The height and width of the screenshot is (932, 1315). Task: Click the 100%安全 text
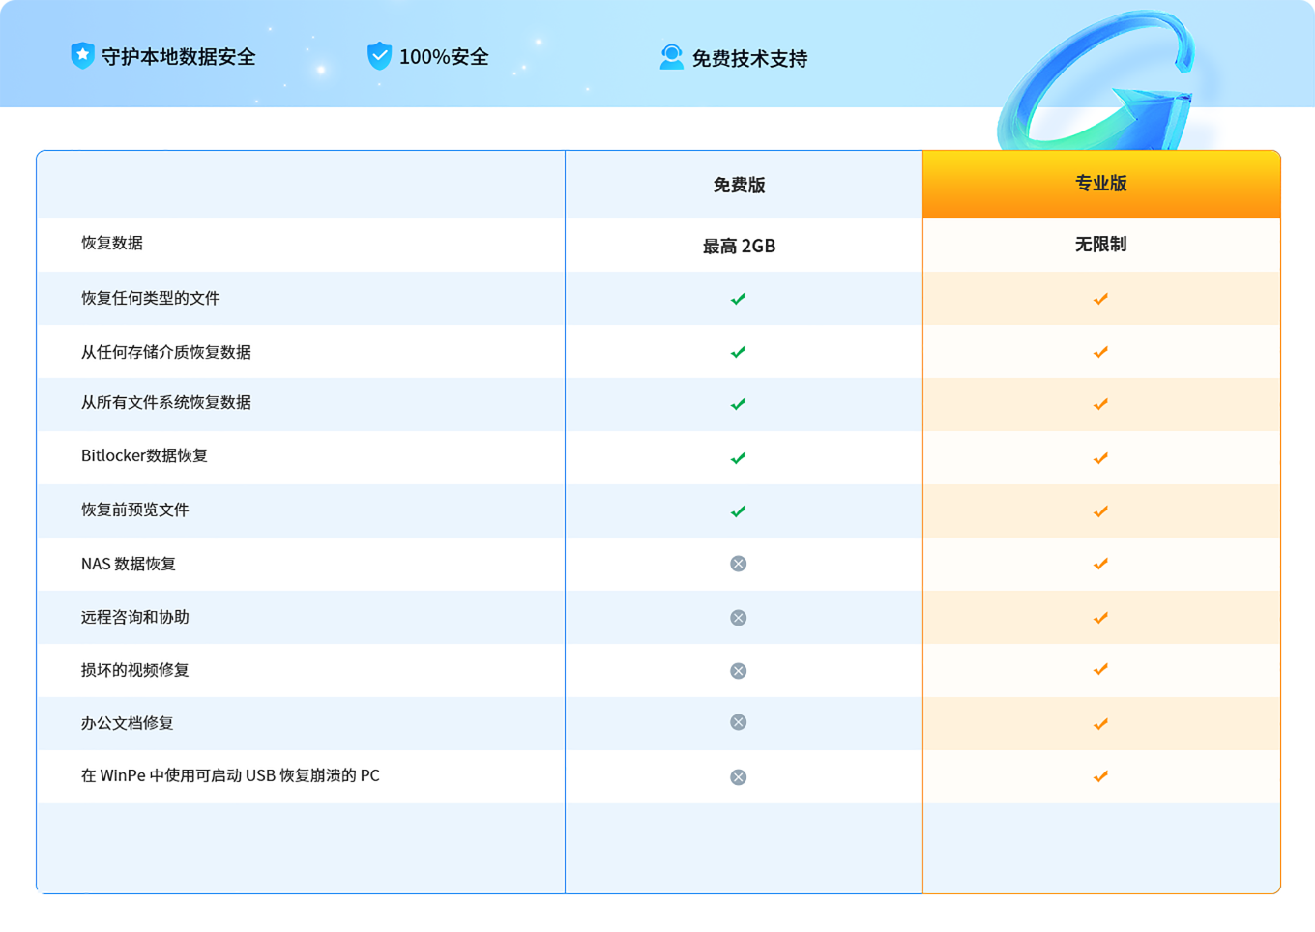click(444, 57)
